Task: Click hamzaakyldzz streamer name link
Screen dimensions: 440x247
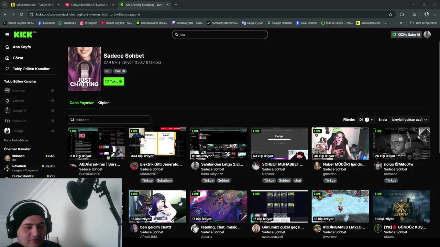Action: 212,174
